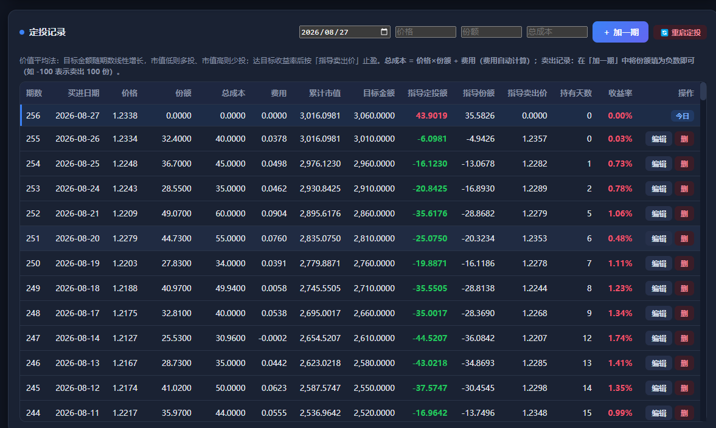Edit the record for period 252

(658, 213)
